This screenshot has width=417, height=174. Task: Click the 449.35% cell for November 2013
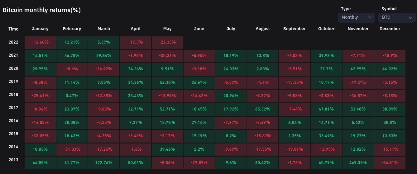pyautogui.click(x=358, y=162)
